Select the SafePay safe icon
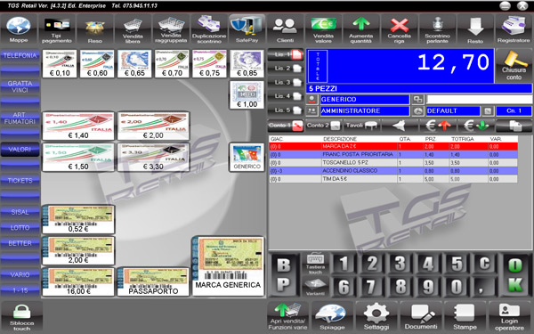 (x=247, y=29)
